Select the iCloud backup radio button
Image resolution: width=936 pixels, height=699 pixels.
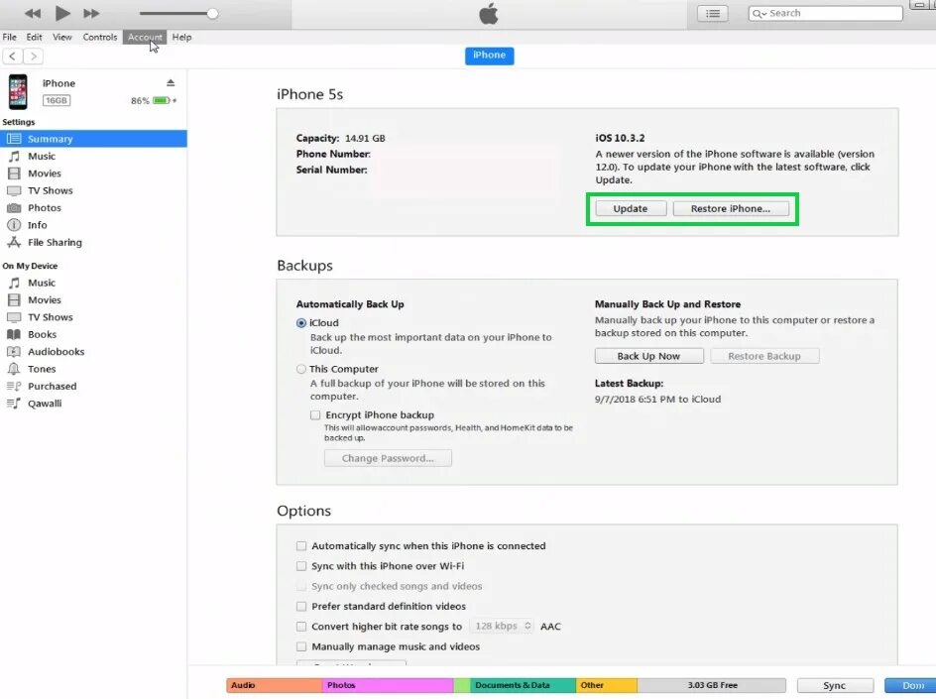point(301,323)
